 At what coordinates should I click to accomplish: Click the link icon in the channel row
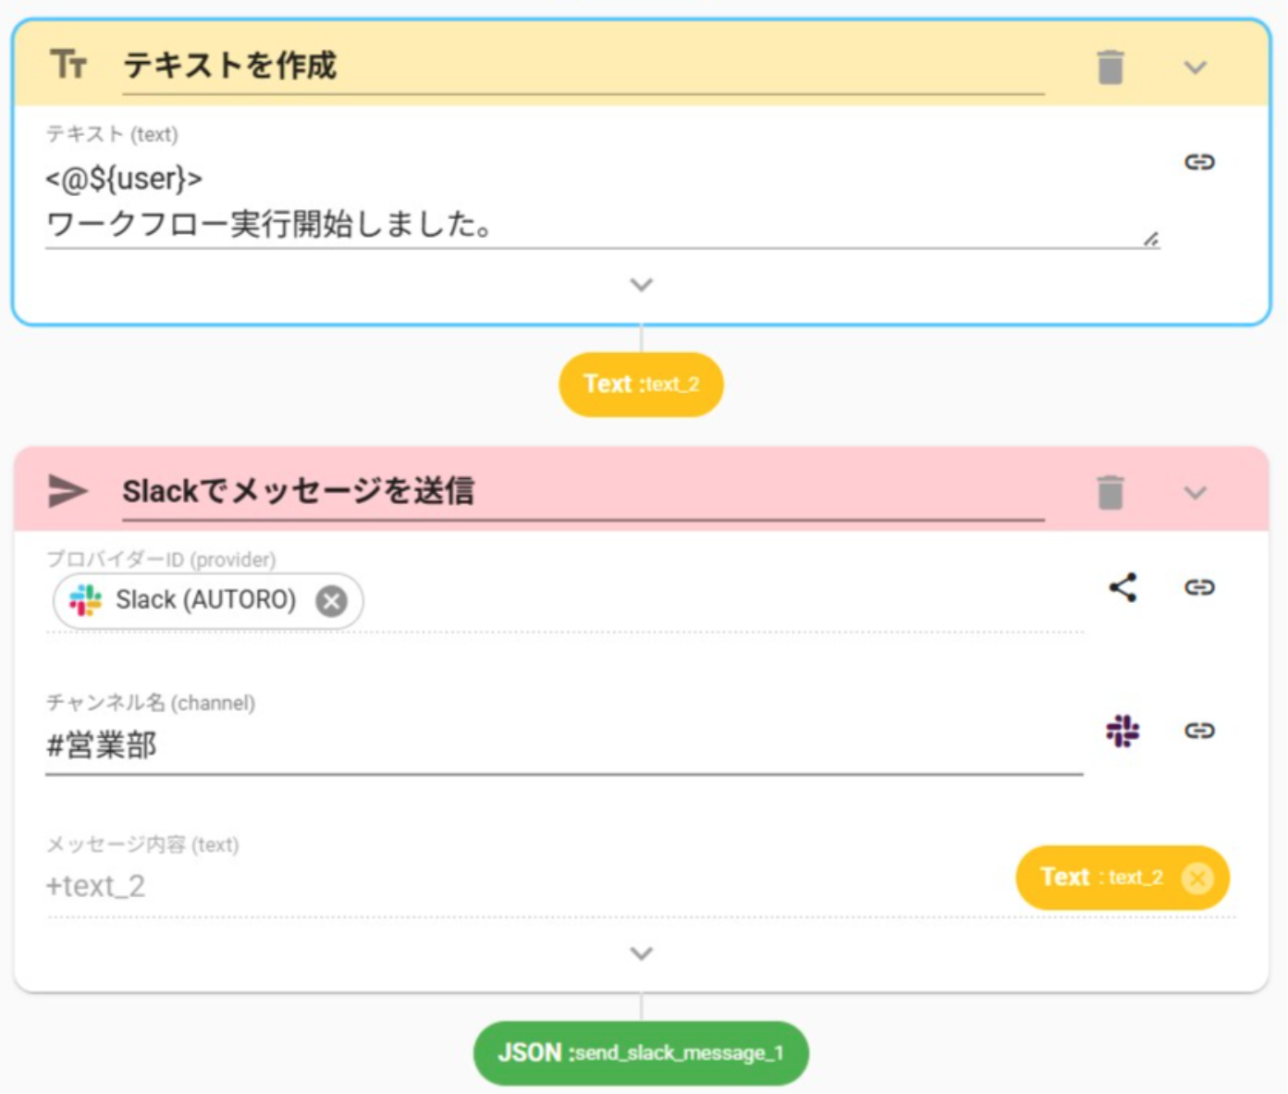pyautogui.click(x=1199, y=731)
